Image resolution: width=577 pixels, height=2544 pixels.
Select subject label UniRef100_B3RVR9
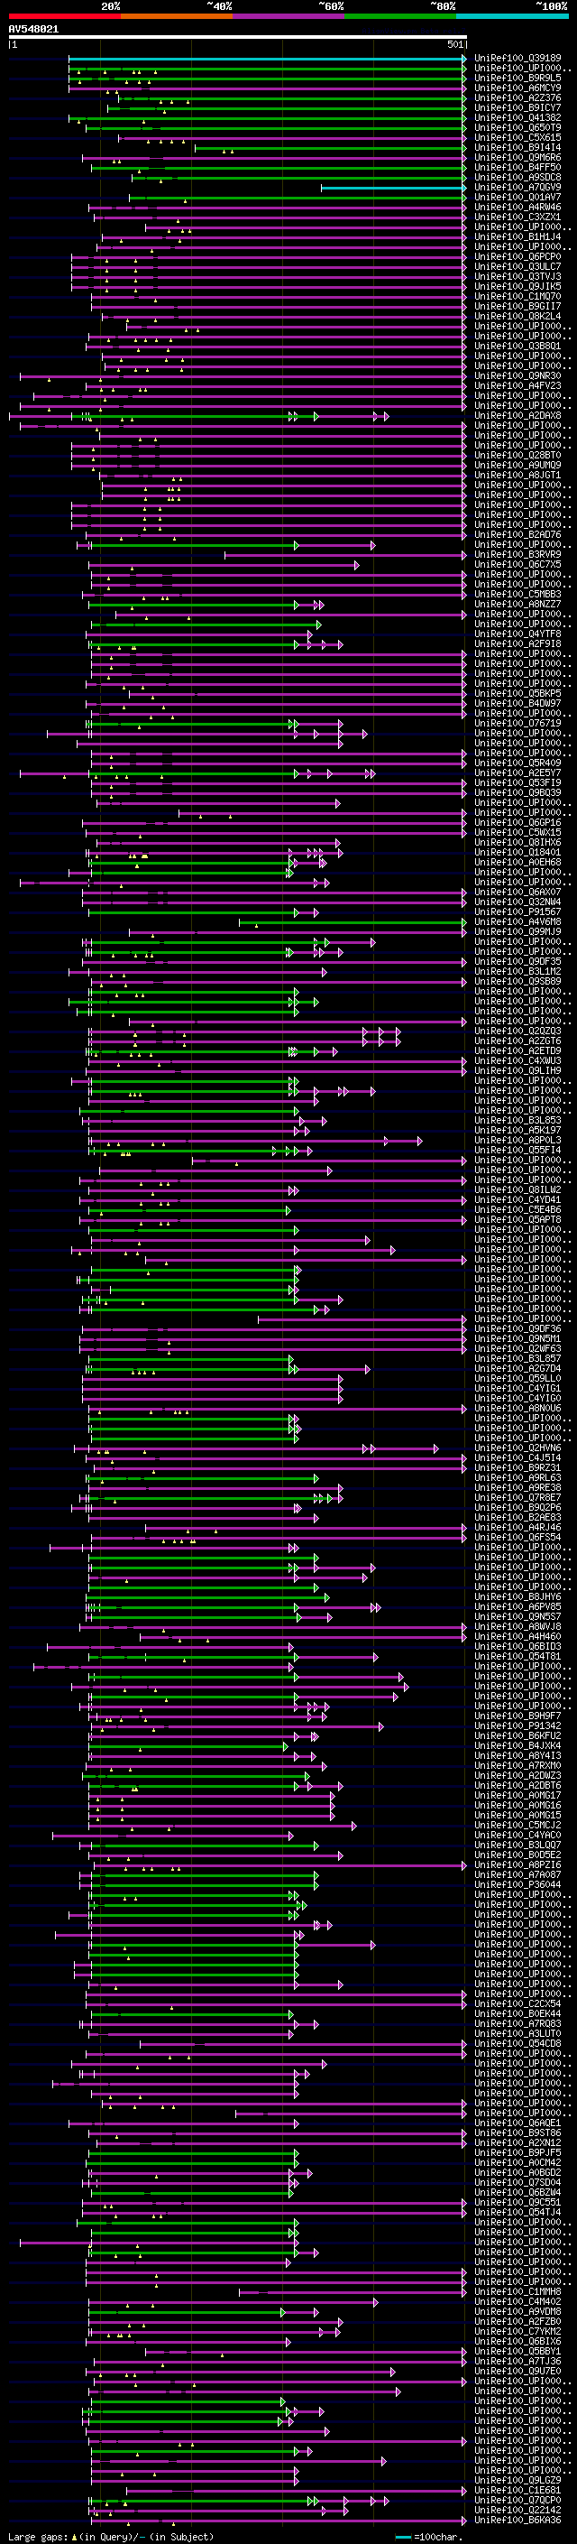(517, 554)
